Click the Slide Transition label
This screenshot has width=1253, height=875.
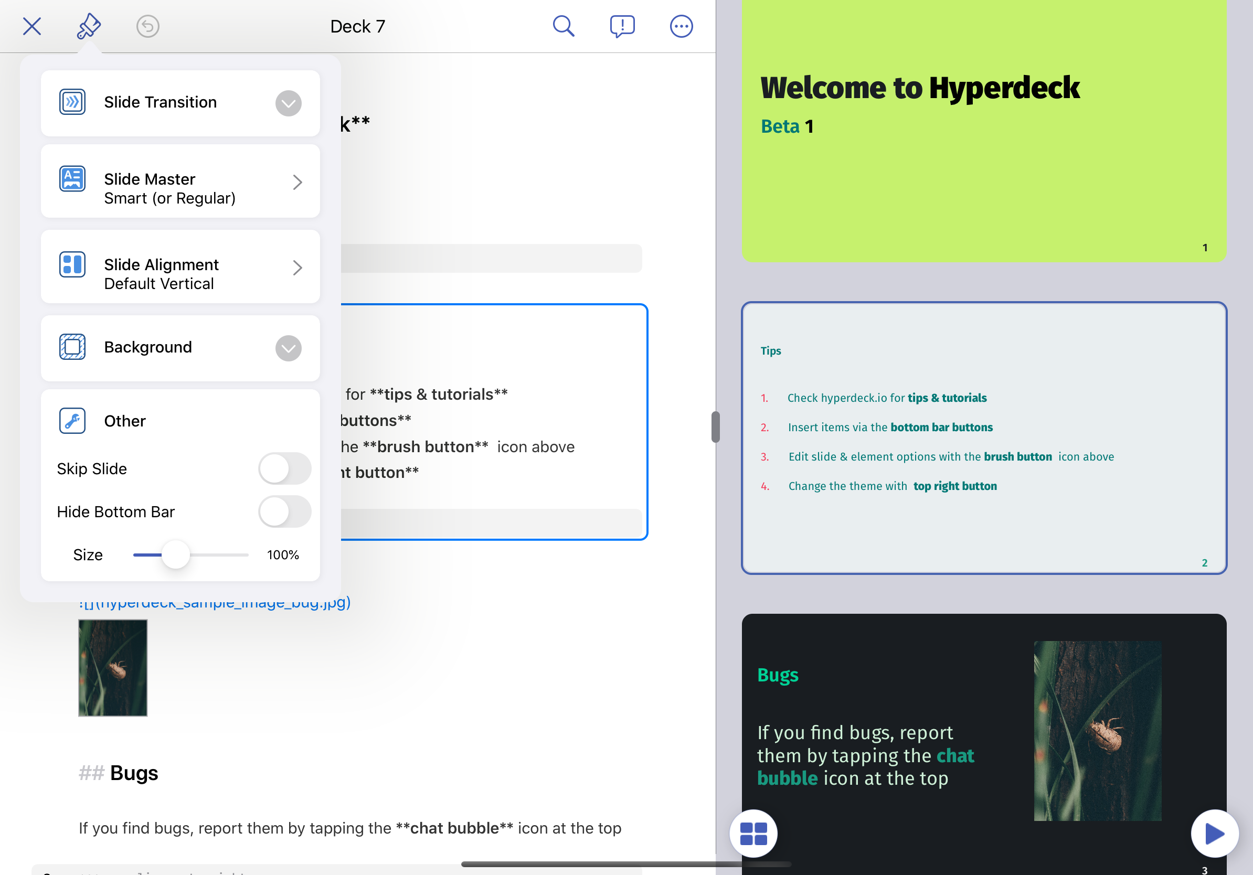coord(161,102)
